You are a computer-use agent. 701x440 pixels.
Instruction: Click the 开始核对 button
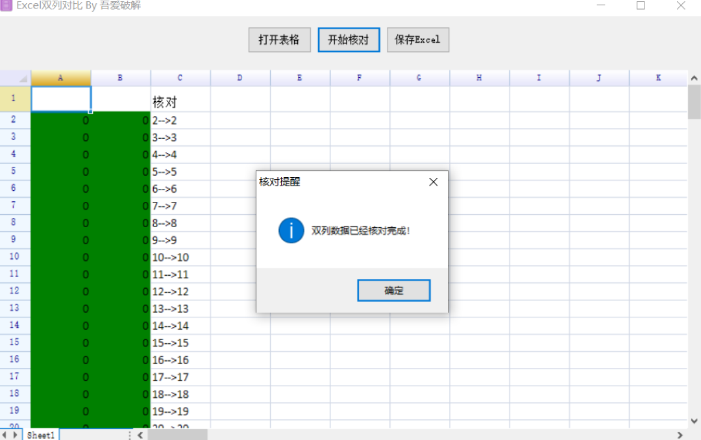pos(349,40)
